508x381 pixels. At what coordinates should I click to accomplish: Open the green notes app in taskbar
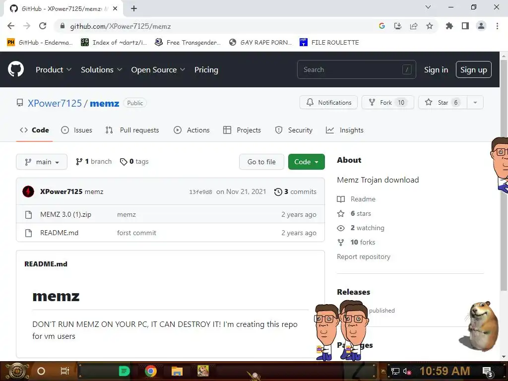[124, 371]
